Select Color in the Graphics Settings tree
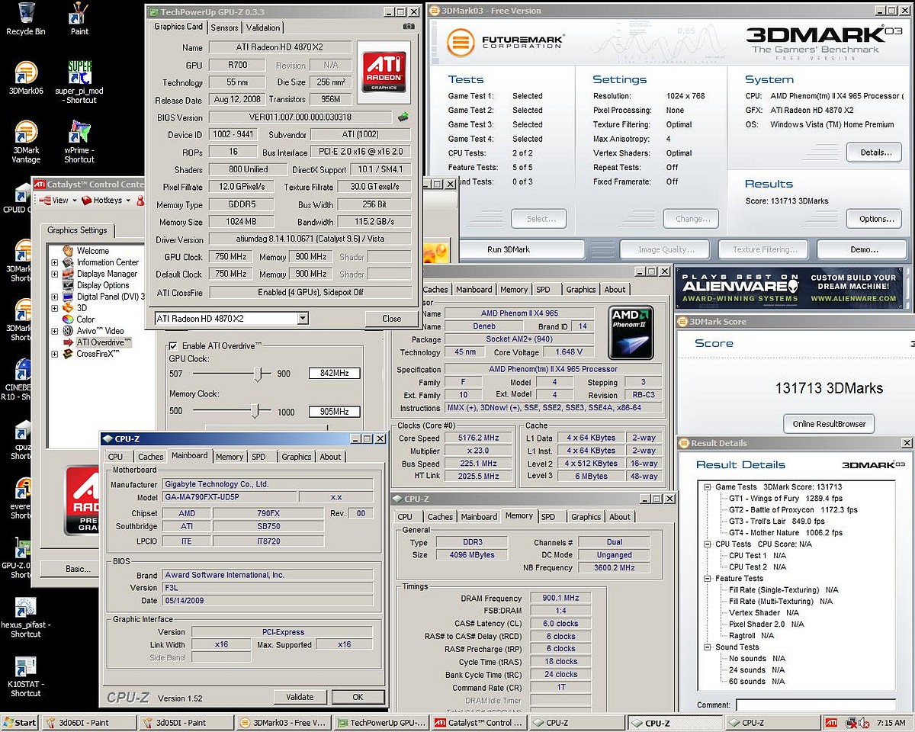Screen dimensions: 915x732 click(85, 319)
